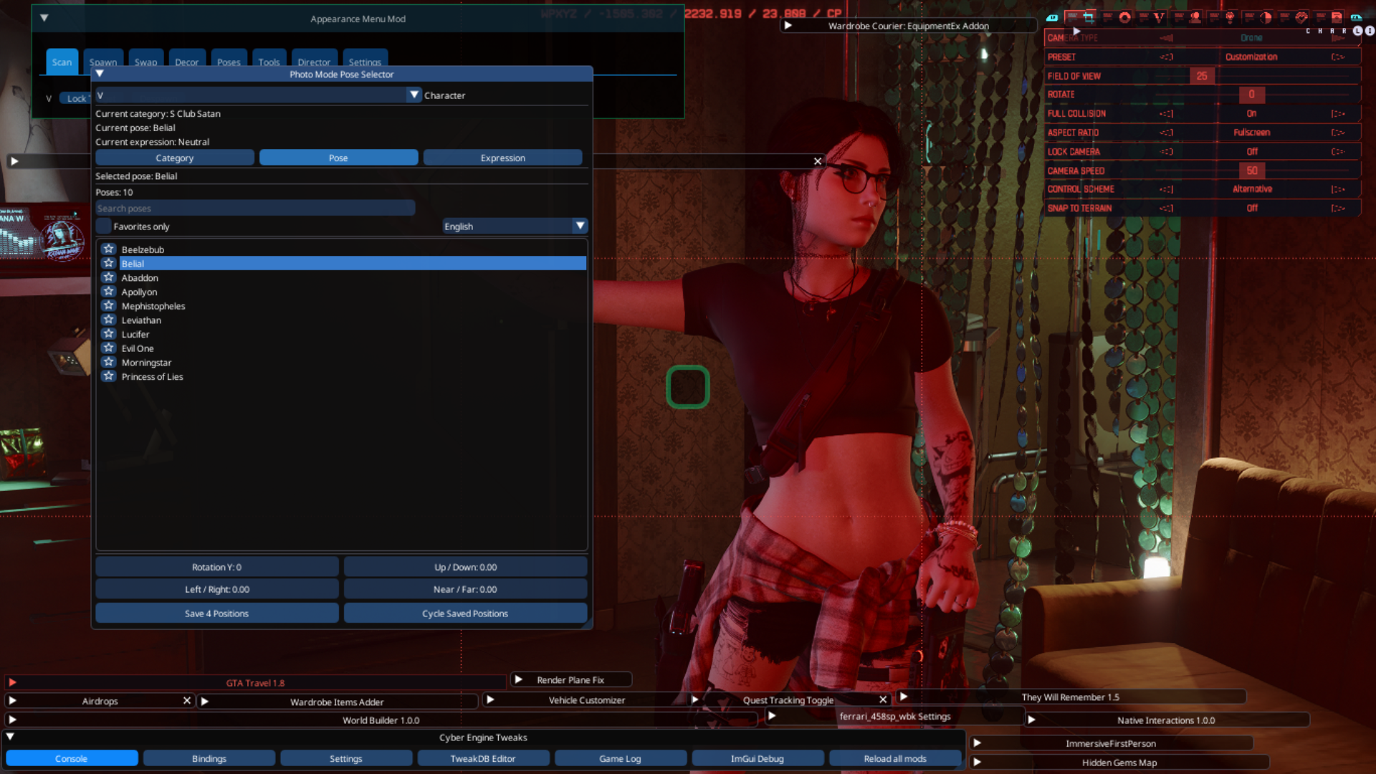
Task: Collapse the Appearance Menu Mod window
Action: tap(44, 18)
